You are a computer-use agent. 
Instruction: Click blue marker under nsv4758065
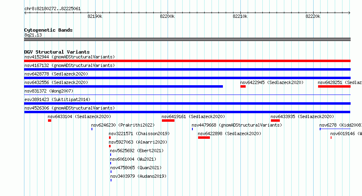pos(111,172)
